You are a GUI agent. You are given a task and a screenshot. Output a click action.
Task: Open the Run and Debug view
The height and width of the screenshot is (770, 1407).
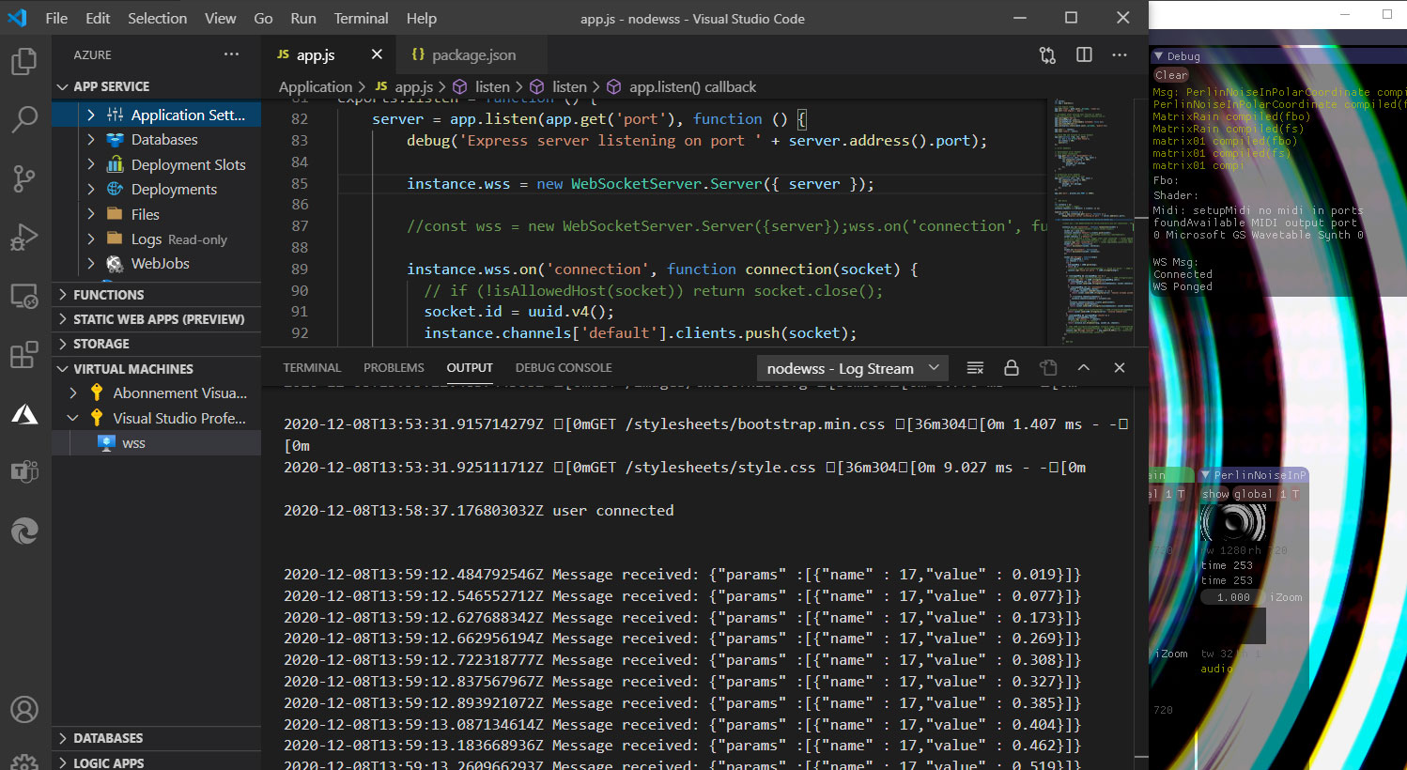point(23,237)
